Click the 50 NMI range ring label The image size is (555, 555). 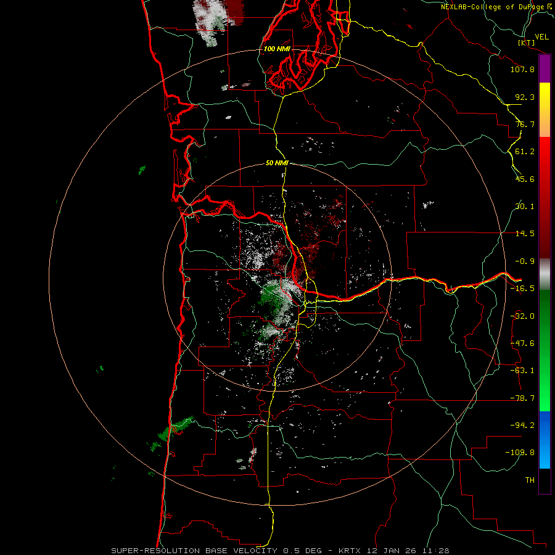pos(277,163)
